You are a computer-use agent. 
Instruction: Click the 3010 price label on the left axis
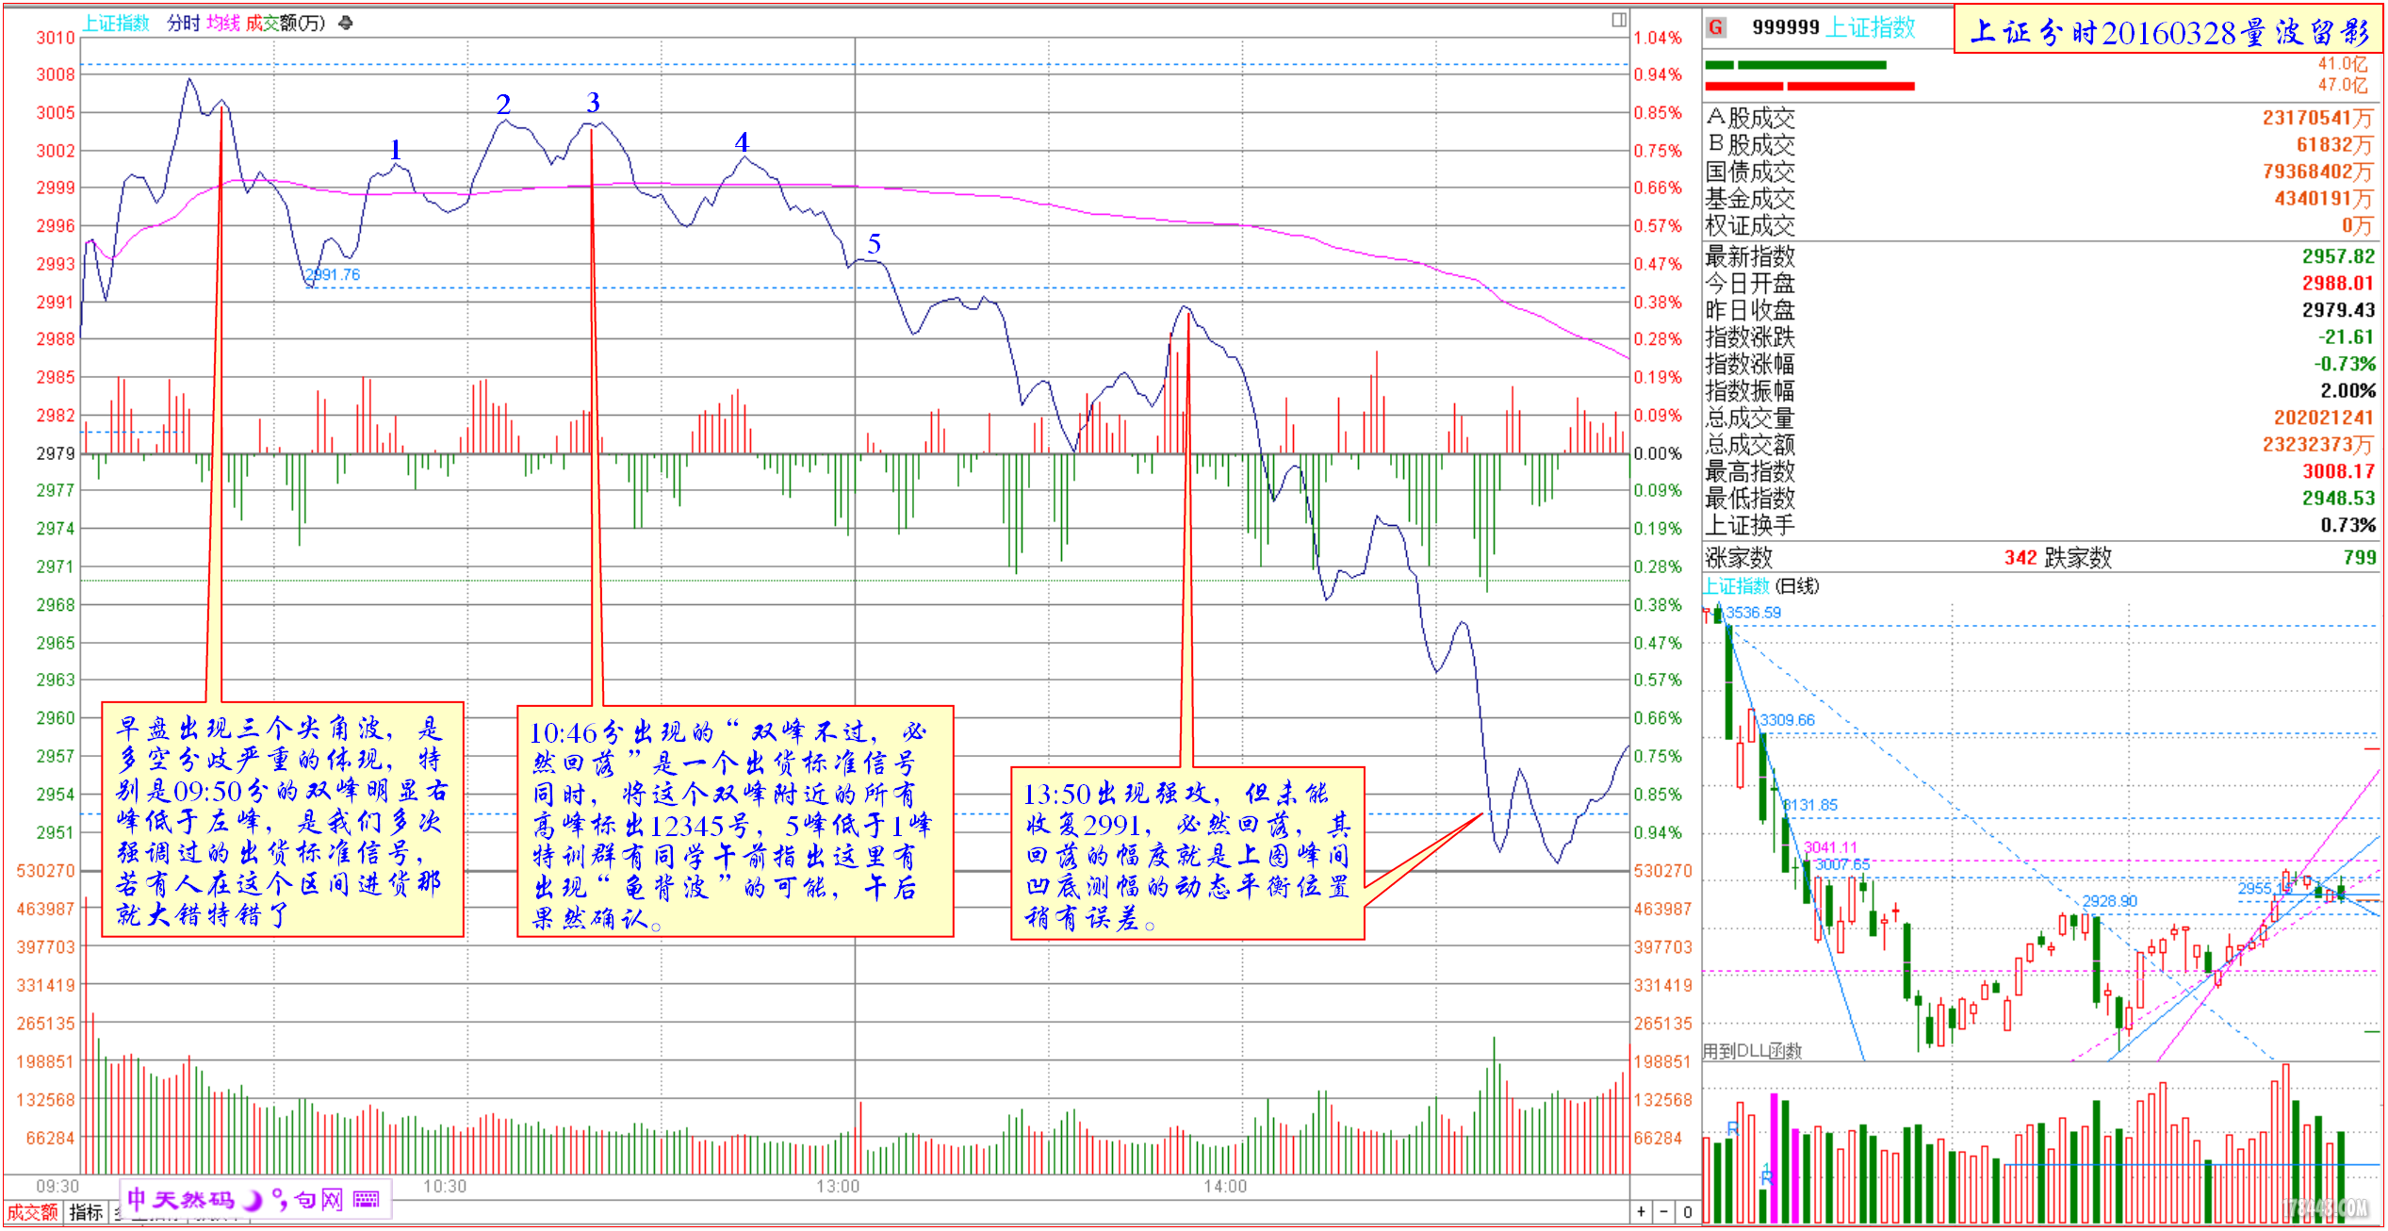[x=56, y=38]
